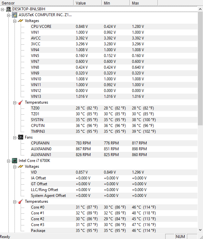Select the VIN1 voltage row
Viewport: 203px width, 239px height.
[x=114, y=32]
